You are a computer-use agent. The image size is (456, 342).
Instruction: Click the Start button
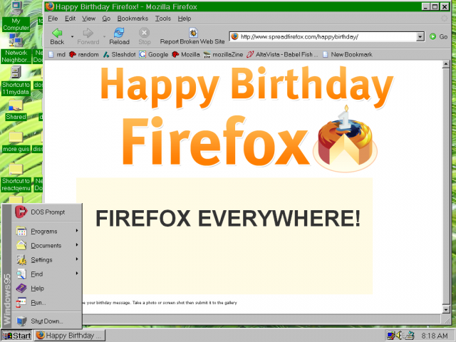[x=17, y=335]
